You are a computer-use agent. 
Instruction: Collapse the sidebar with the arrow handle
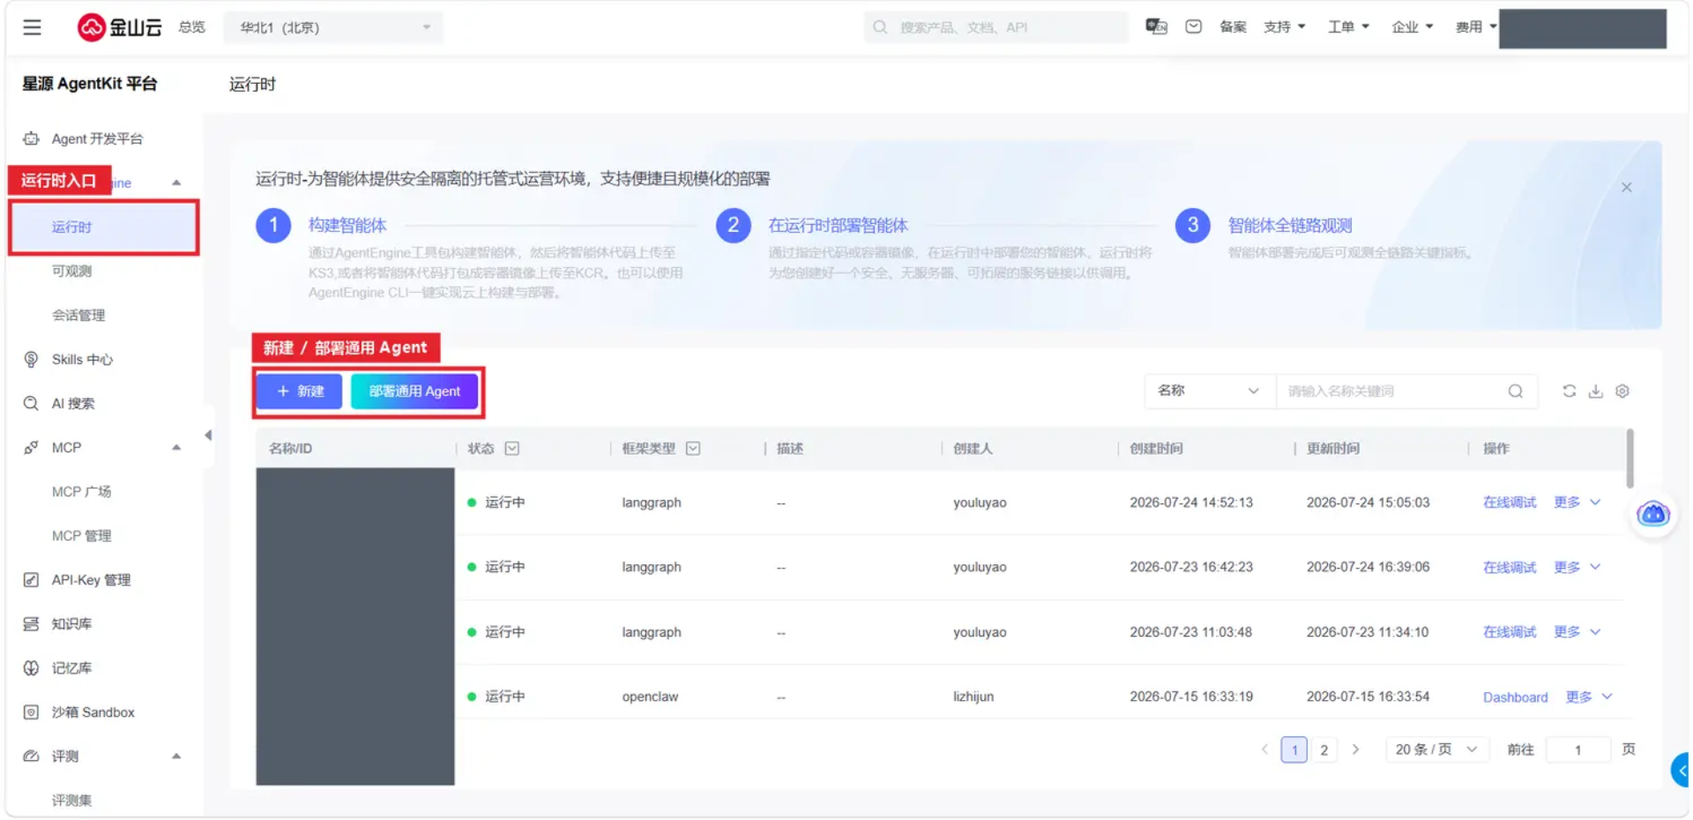208,435
